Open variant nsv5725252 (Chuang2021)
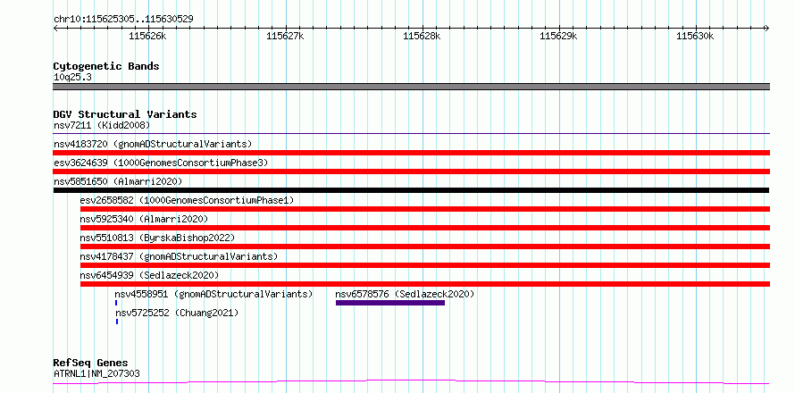 pos(177,313)
